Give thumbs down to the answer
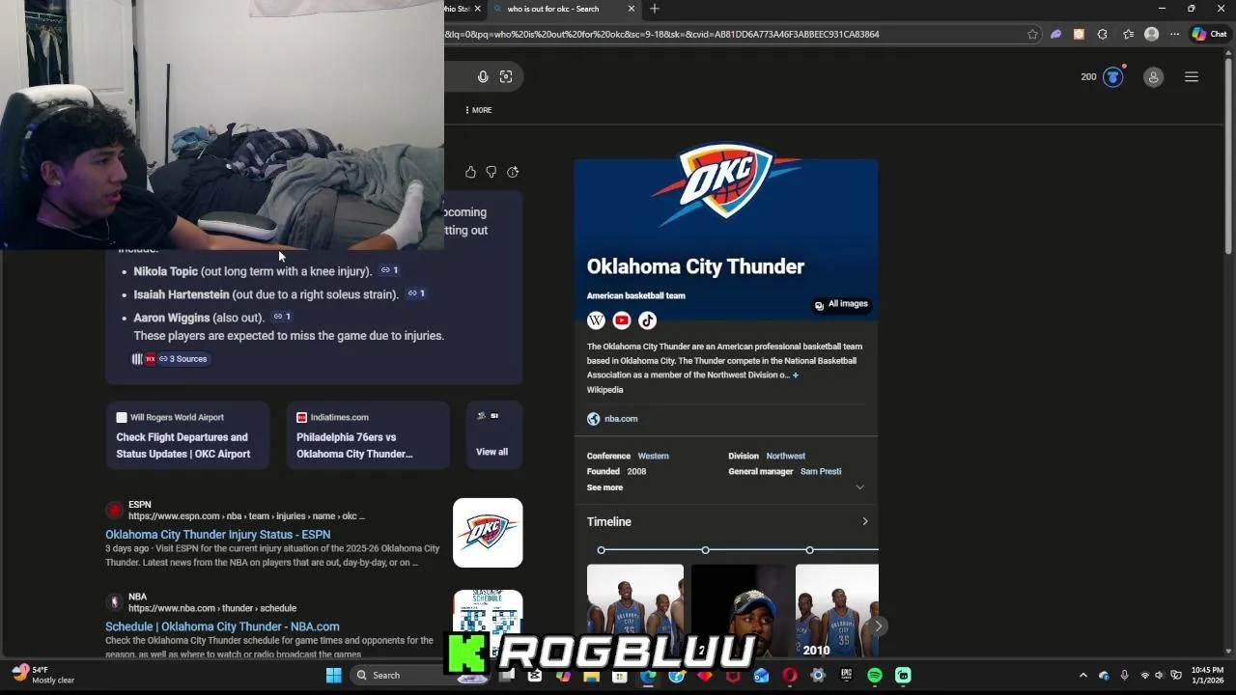The width and height of the screenshot is (1236, 695). (492, 172)
